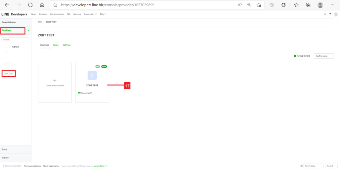Viewport: 340px width, 169px height.
Task: Toggle the Group by role checkbox
Action: 295,56
